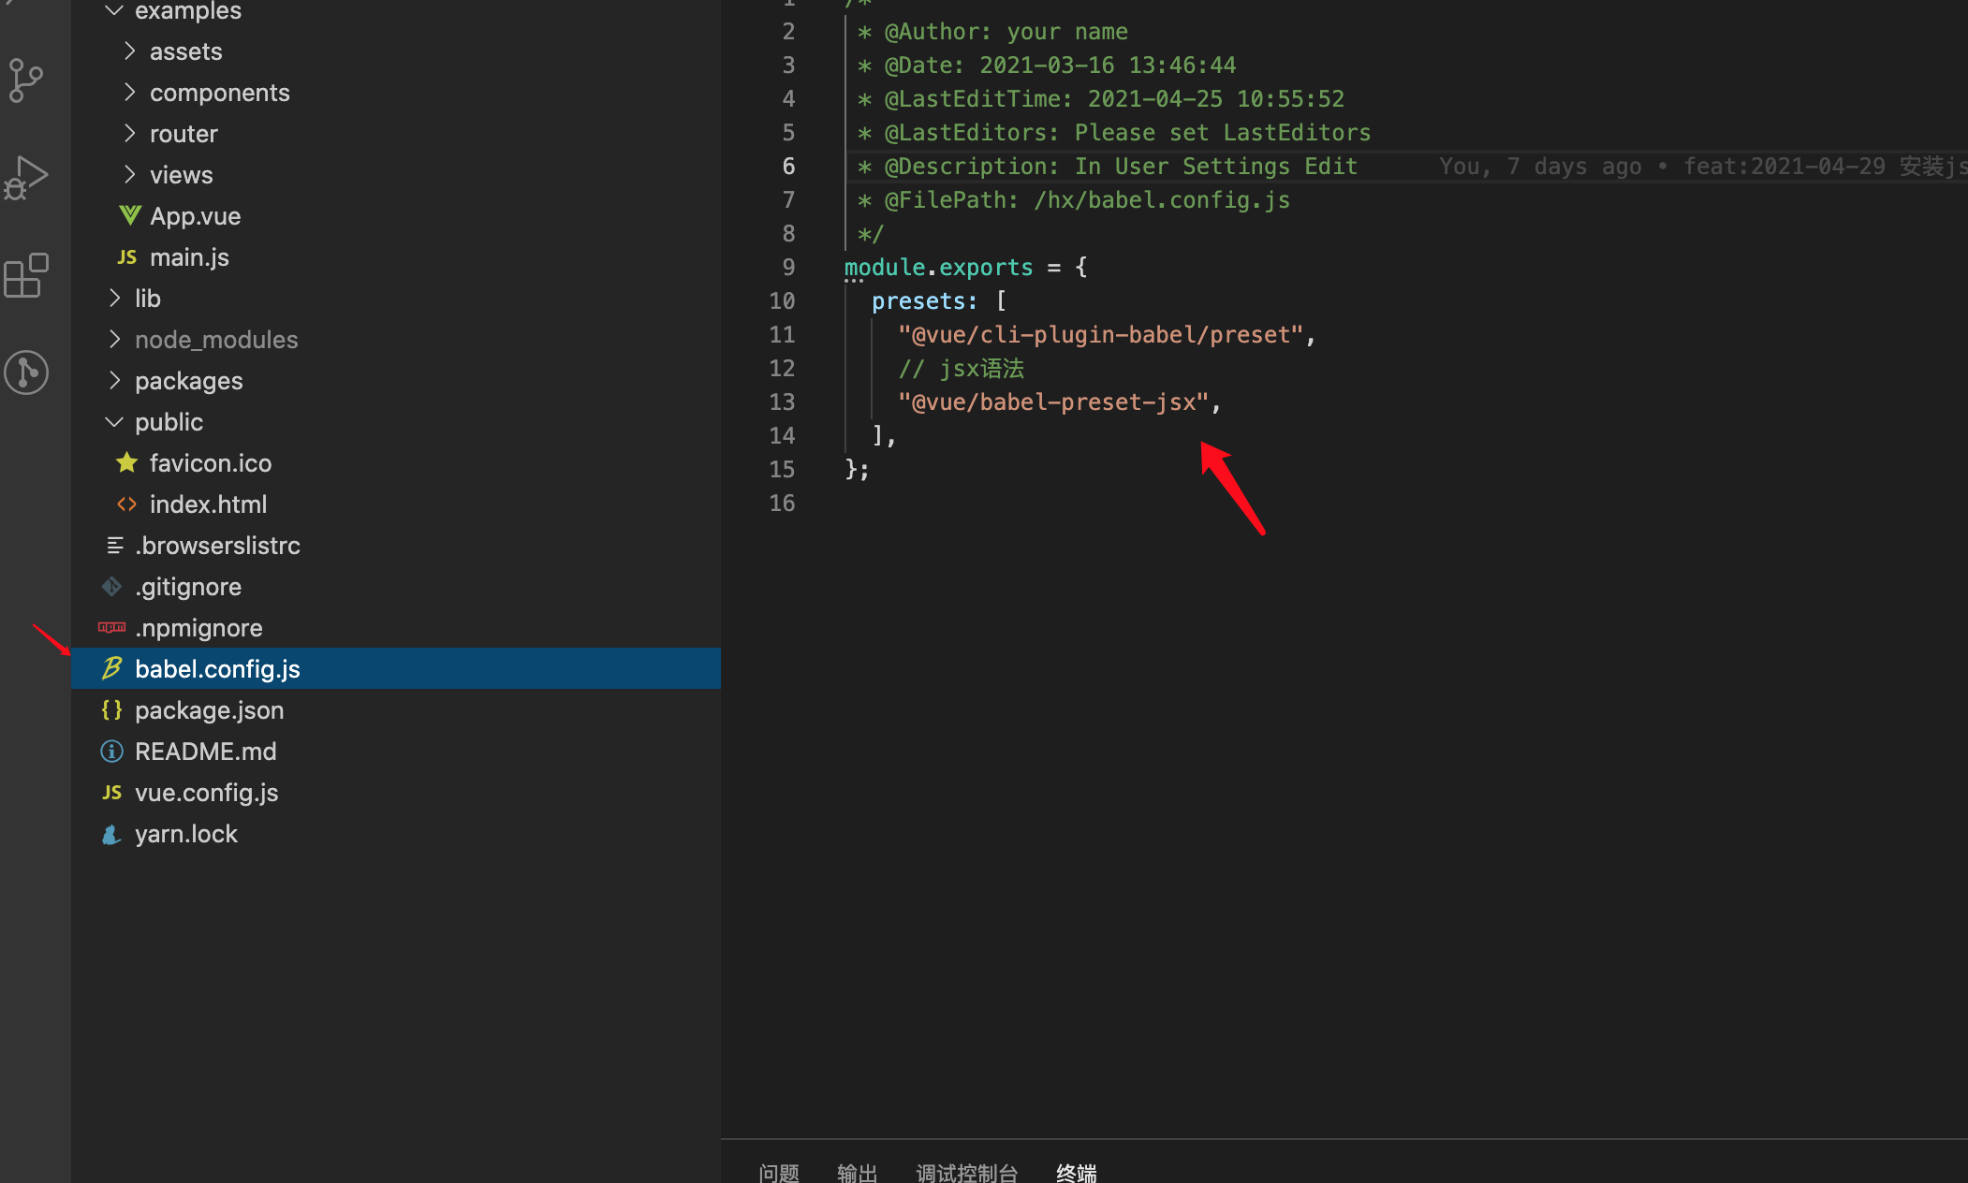Open favicon.ico in the explorer

click(396, 463)
